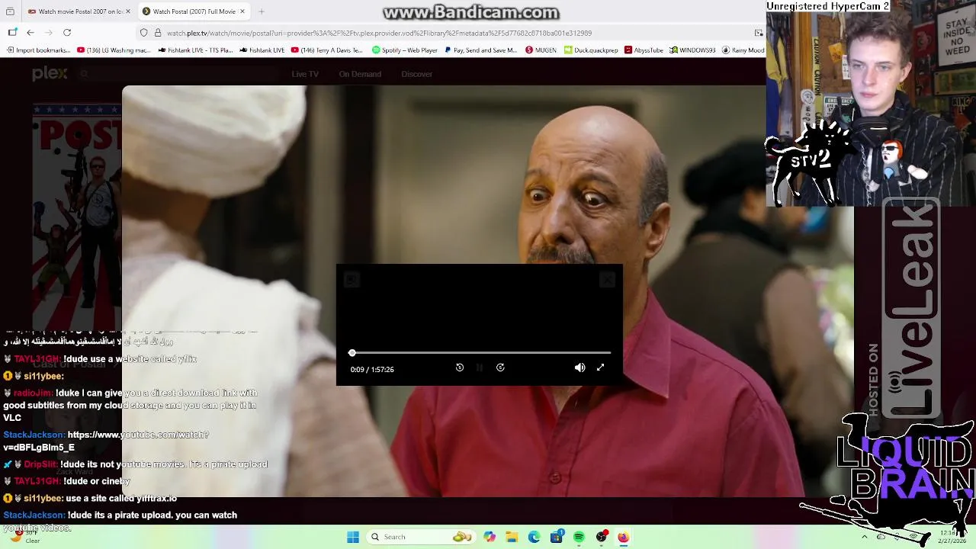The image size is (976, 549).
Task: Open the YouTube link posted by StackJackson
Action: [106, 441]
